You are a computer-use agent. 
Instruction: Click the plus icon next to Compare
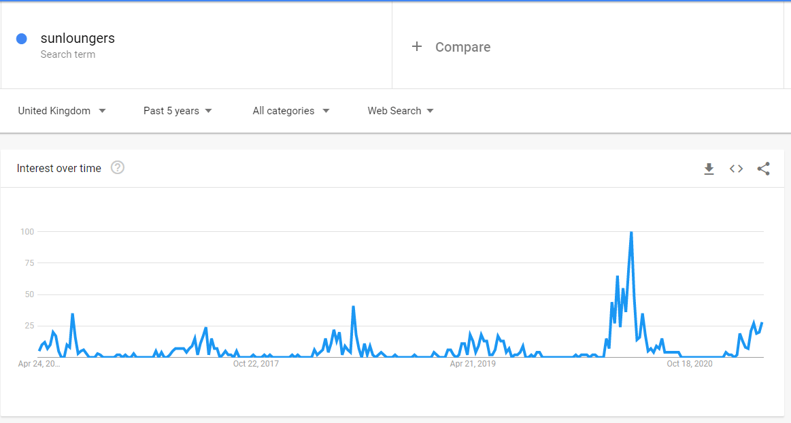pyautogui.click(x=416, y=47)
